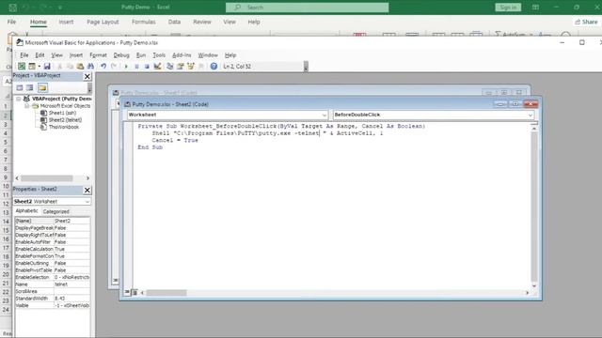Click the Redo arrow icon
602x338 pixels.
coord(114,67)
